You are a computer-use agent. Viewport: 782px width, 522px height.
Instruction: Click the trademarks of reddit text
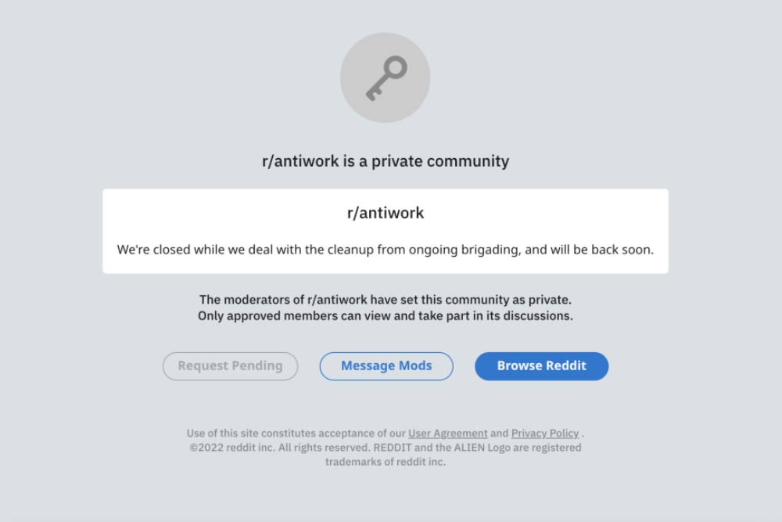(x=386, y=462)
